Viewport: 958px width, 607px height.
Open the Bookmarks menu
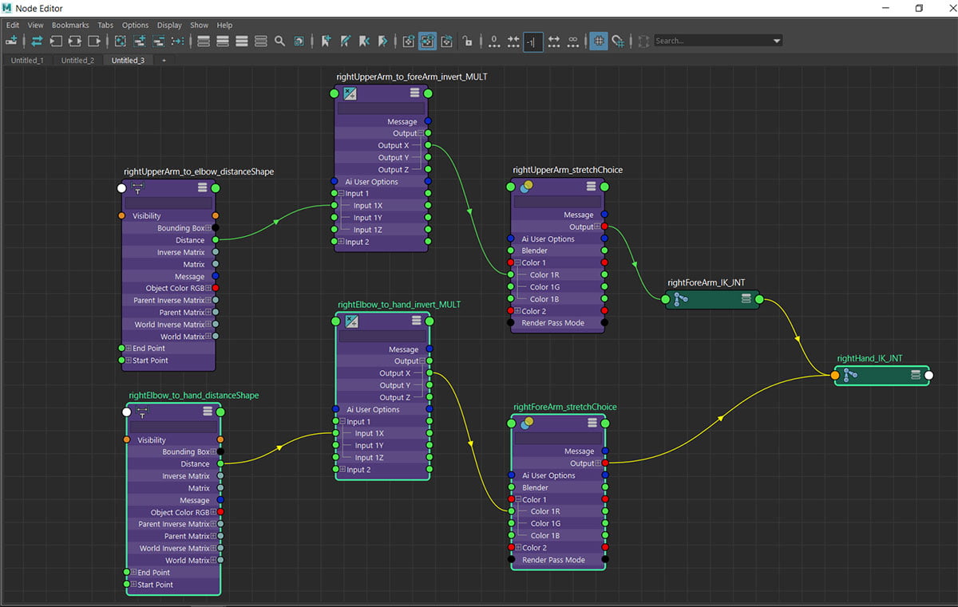click(70, 25)
